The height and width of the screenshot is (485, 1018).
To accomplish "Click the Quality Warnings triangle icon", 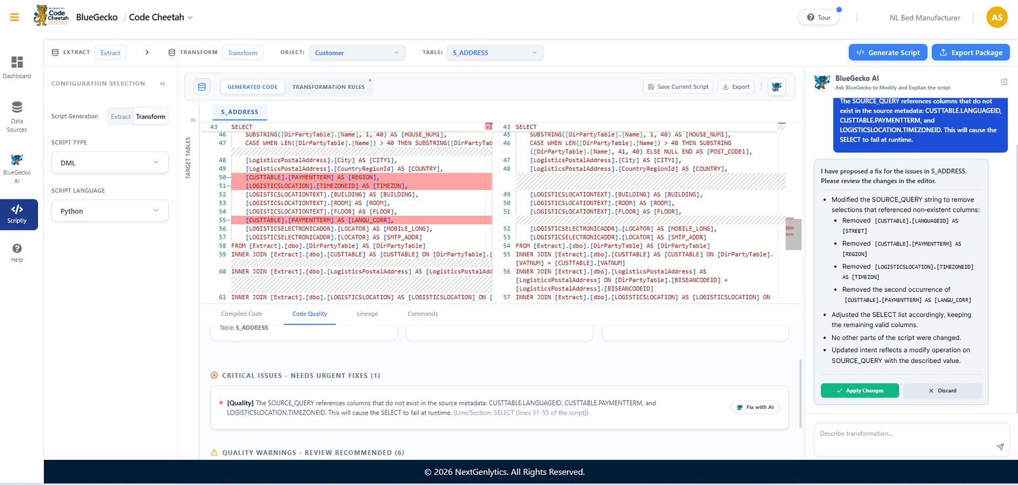I will 214,452.
